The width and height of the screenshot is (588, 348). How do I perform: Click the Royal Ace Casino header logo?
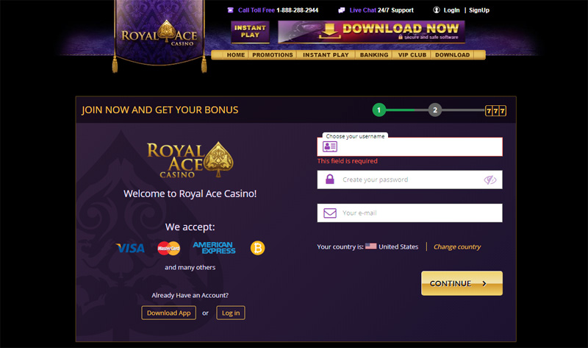pyautogui.click(x=159, y=34)
